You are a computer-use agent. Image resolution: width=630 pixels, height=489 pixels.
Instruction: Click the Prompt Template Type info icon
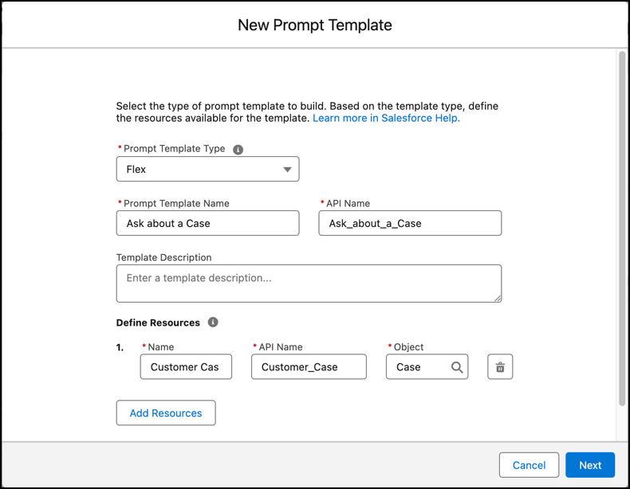click(x=238, y=150)
